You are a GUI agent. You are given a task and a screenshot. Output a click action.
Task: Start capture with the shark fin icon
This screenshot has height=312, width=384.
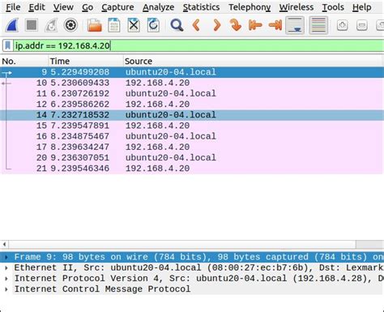[12, 25]
